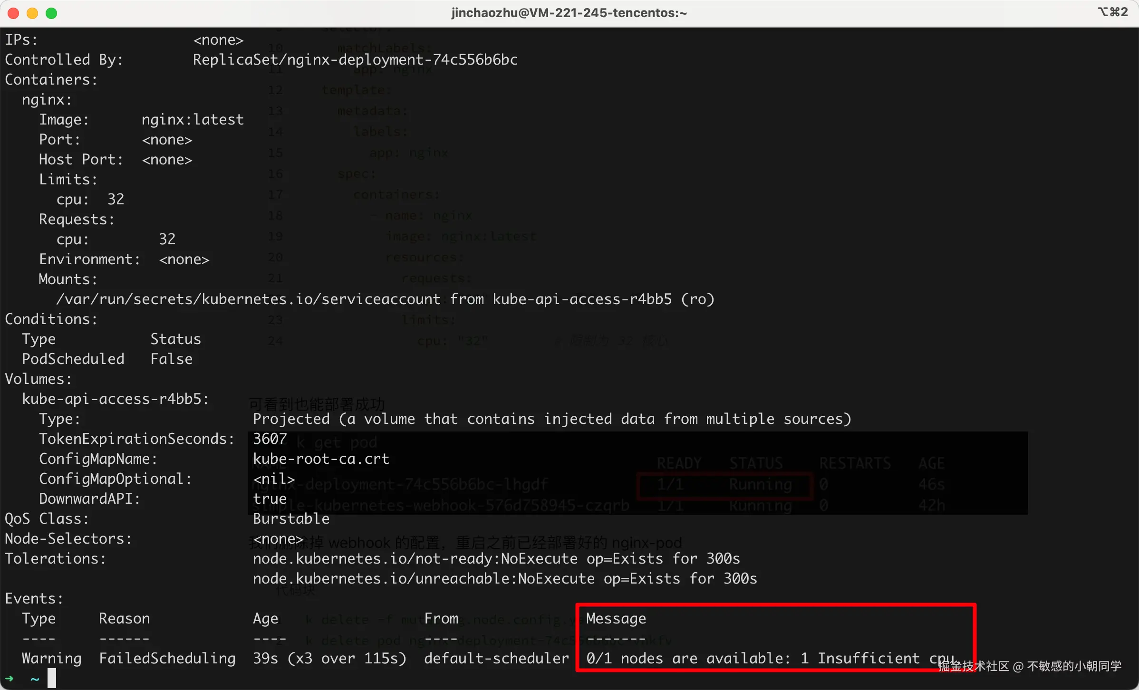The image size is (1139, 690).
Task: Click the yellow minimize window button
Action: pos(32,13)
